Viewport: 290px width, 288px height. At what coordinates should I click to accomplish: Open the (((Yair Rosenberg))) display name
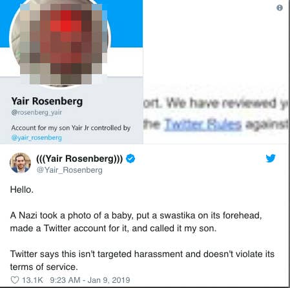tap(79, 158)
